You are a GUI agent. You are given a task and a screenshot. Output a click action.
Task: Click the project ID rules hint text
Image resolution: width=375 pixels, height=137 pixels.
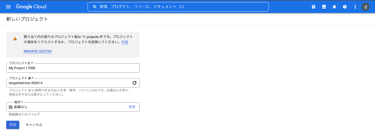click(69, 92)
